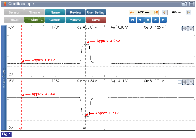This screenshot has height=138, width=196.
Task: Click the oscilloscope dock window icon in title bar
Action: 184,4
